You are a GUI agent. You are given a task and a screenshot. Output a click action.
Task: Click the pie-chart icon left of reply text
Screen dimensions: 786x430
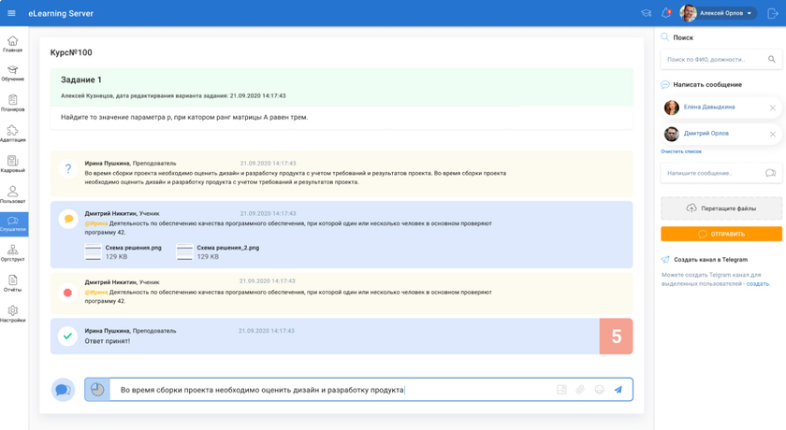tap(97, 390)
